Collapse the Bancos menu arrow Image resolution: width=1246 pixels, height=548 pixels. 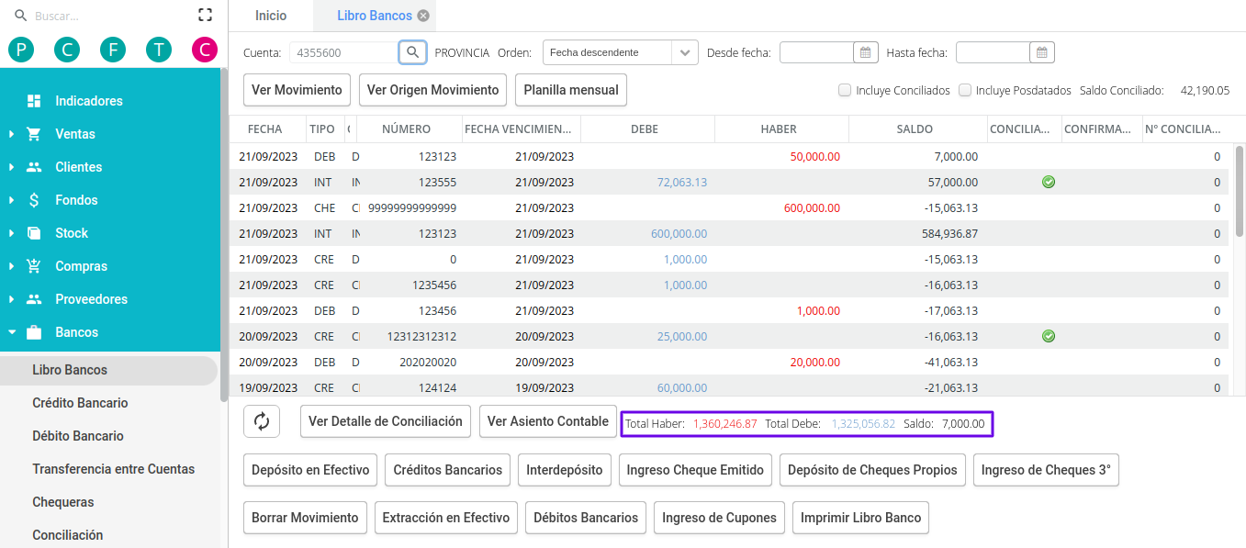(11, 332)
